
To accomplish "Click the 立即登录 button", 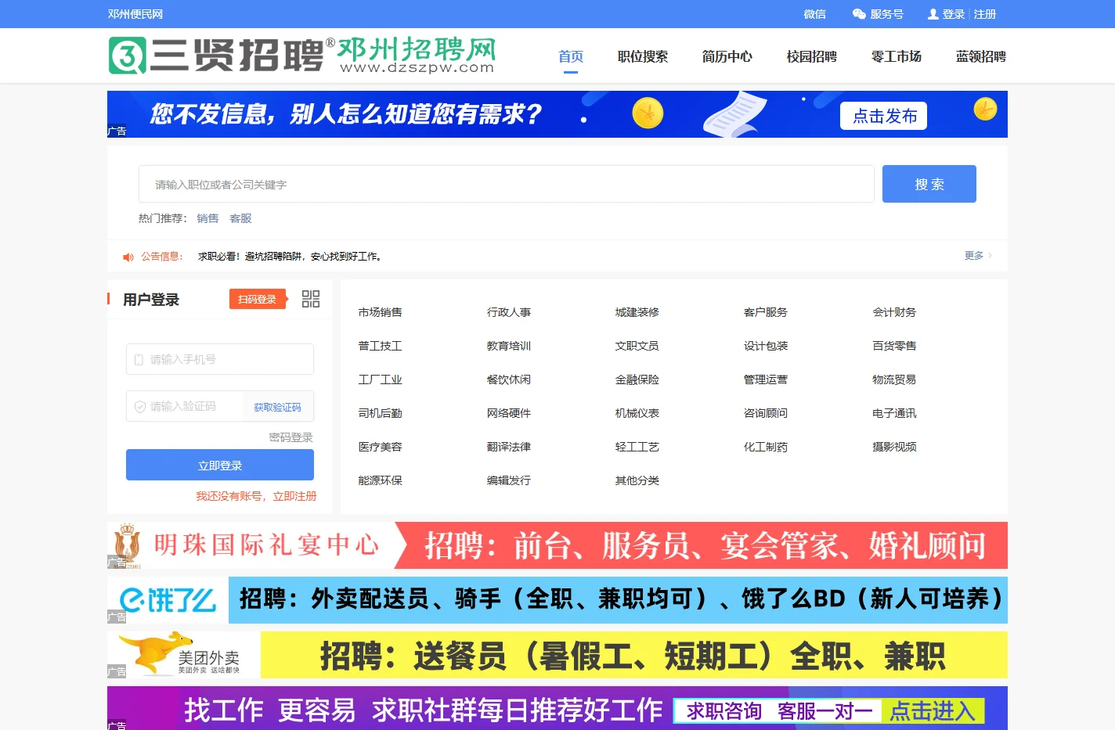I will (x=220, y=465).
